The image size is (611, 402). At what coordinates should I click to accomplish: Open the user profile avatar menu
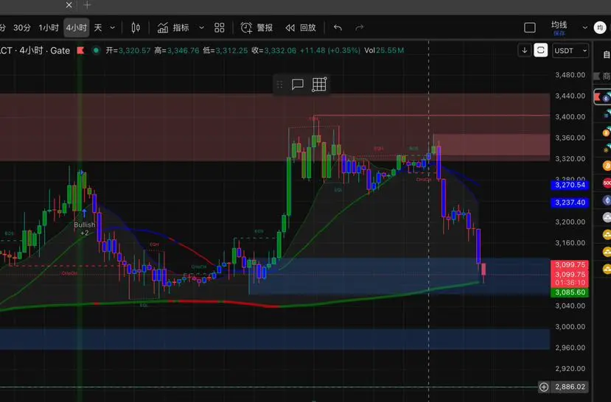[x=600, y=28]
